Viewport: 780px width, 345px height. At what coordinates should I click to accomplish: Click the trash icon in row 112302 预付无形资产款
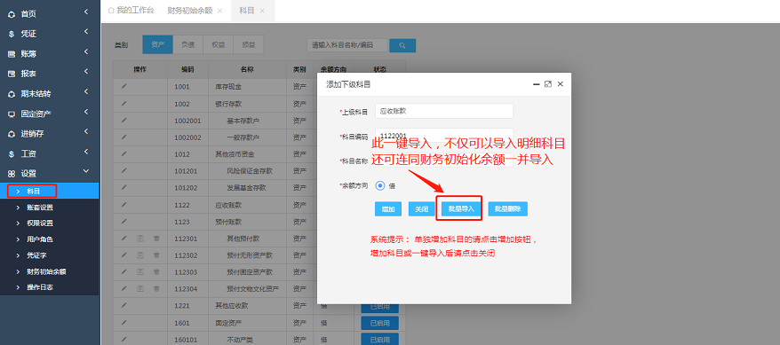[156, 255]
